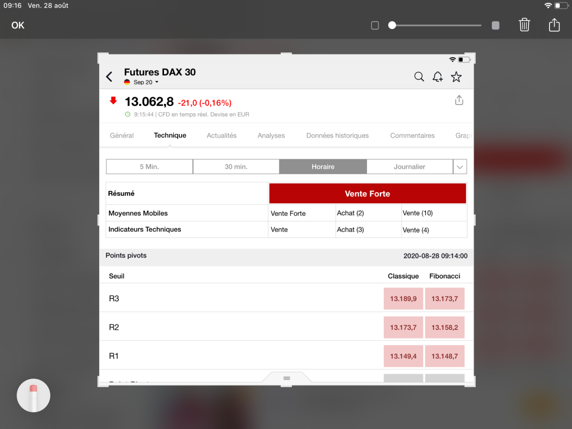Tap the Vente Forte summary banner

(368, 194)
